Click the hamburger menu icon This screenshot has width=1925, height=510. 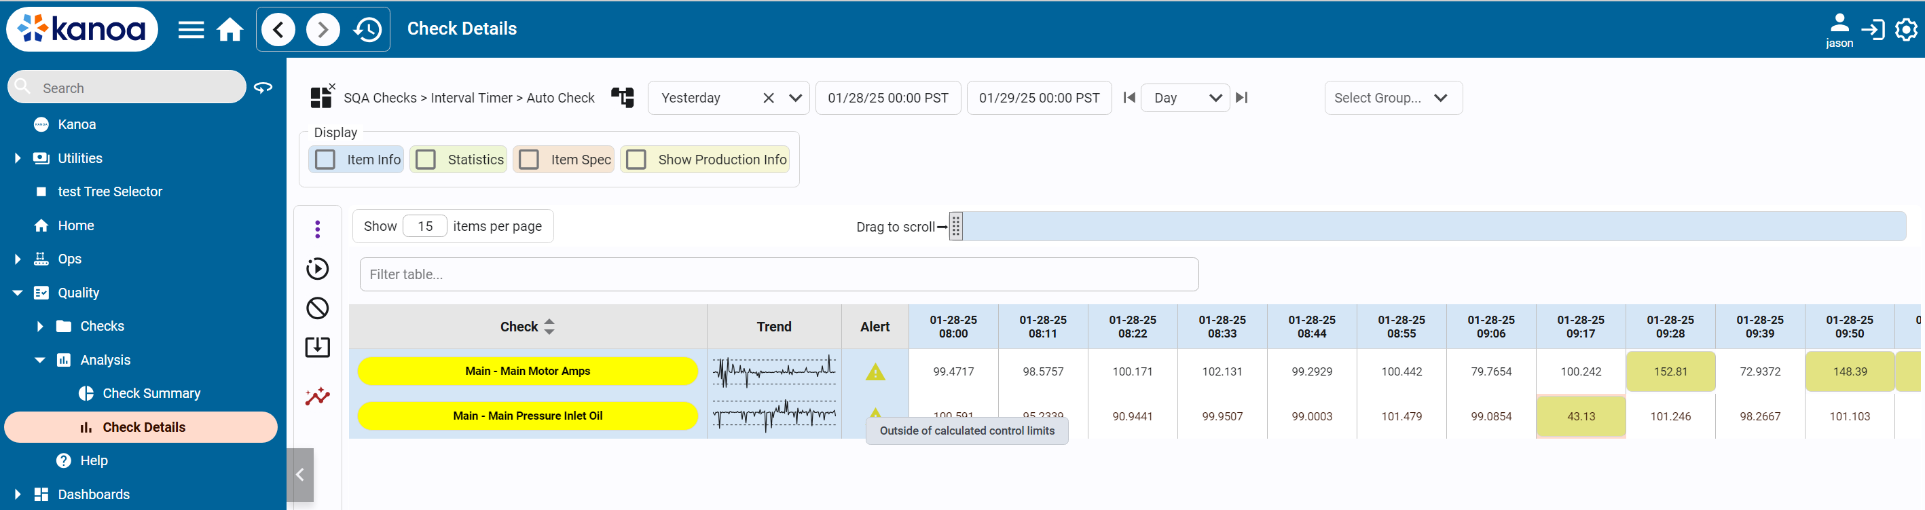(x=191, y=30)
